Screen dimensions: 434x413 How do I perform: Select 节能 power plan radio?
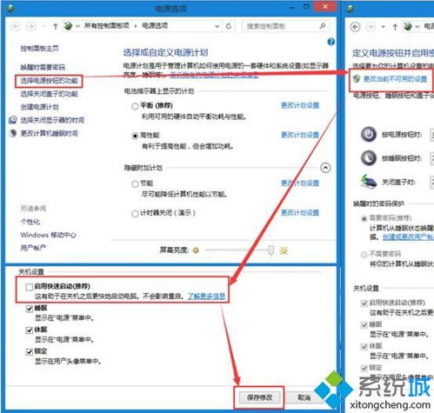135,183
